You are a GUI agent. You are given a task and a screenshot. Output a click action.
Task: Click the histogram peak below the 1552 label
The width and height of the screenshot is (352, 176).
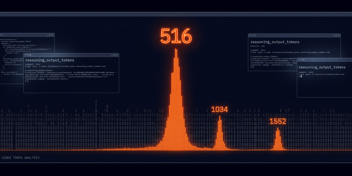278,139
